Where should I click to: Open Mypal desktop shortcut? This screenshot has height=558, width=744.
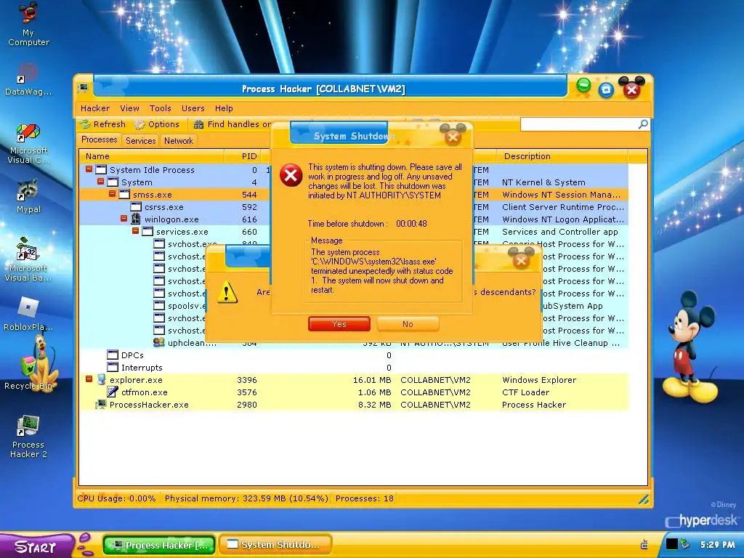[x=28, y=196]
